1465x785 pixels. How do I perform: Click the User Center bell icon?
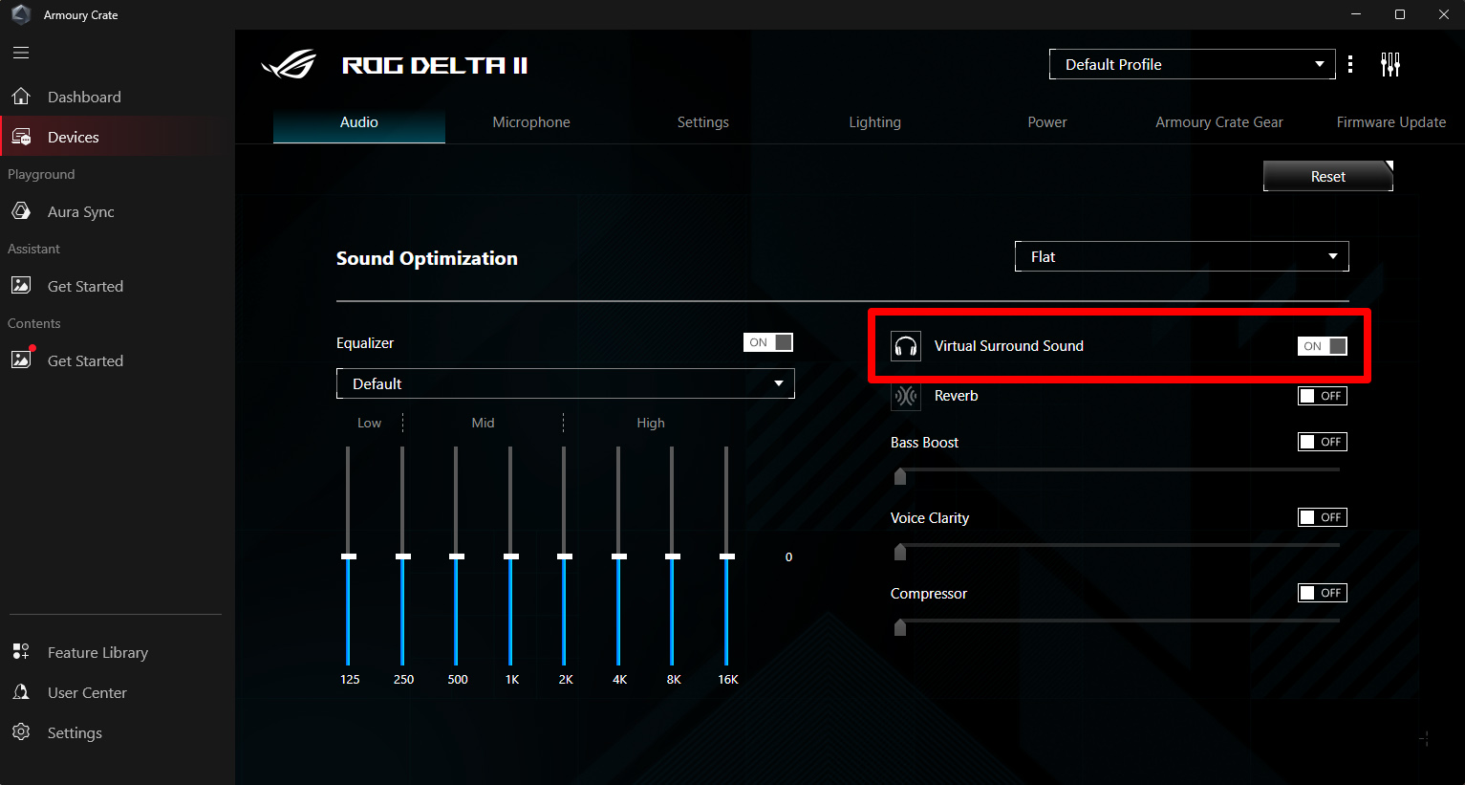21,692
